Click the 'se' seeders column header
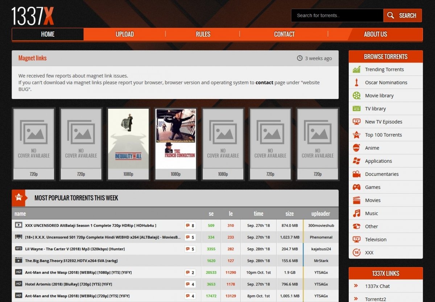This screenshot has width=435, height=302. [211, 214]
